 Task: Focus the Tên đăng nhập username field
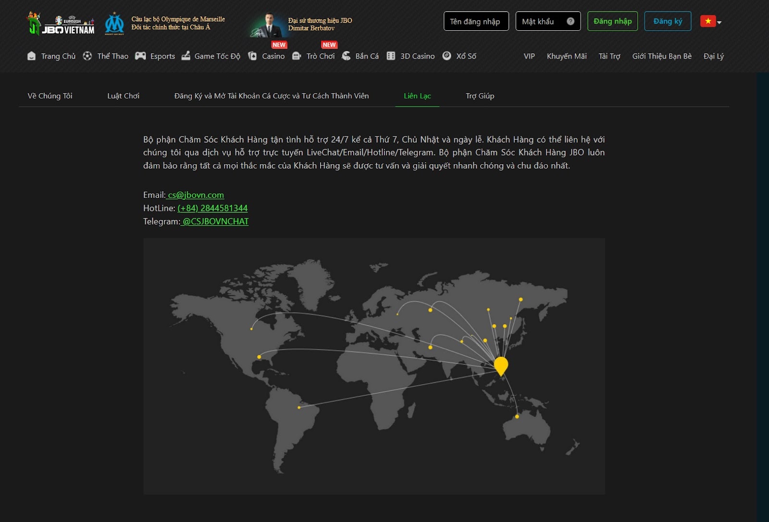click(x=476, y=21)
